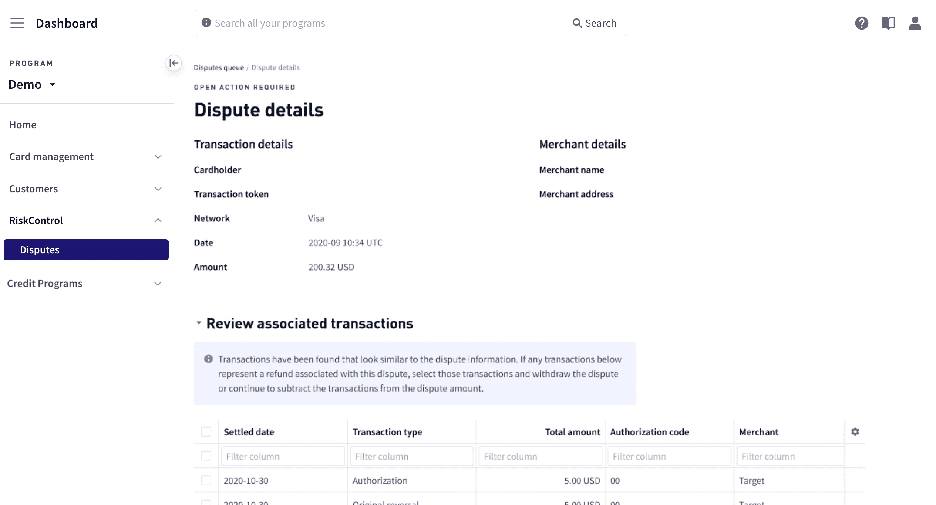Image resolution: width=936 pixels, height=505 pixels.
Task: Open the Disputes queue breadcrumb link
Action: click(x=219, y=67)
